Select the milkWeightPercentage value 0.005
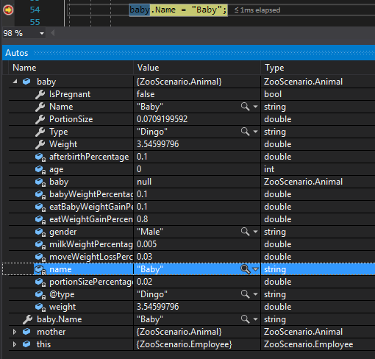This screenshot has width=375, height=359. pos(146,244)
